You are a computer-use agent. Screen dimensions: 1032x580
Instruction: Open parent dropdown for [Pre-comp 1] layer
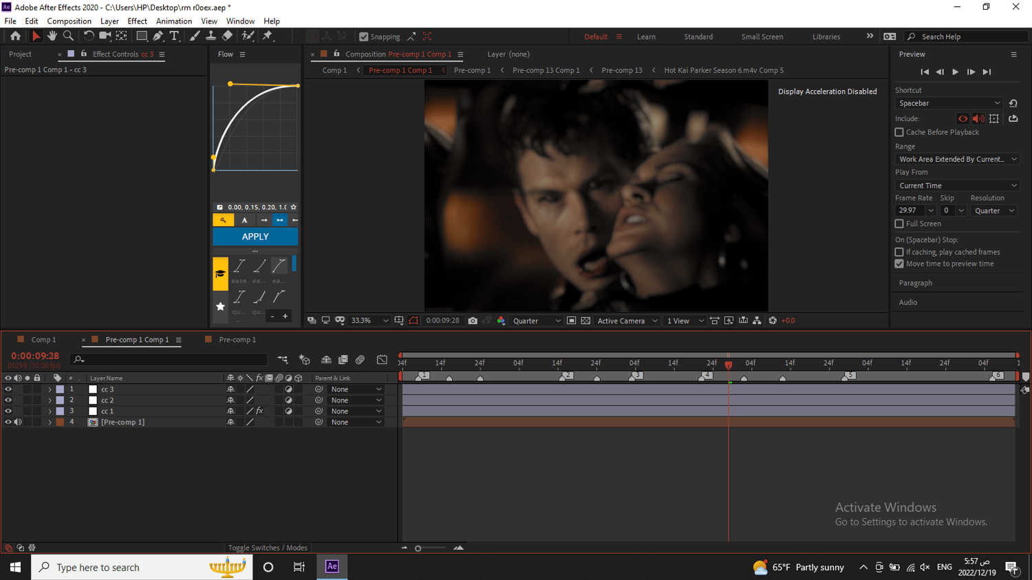tap(356, 422)
